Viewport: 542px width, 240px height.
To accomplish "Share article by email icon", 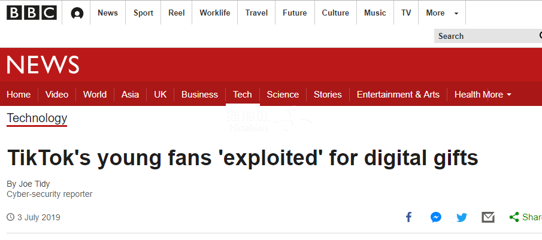I will pyautogui.click(x=488, y=217).
